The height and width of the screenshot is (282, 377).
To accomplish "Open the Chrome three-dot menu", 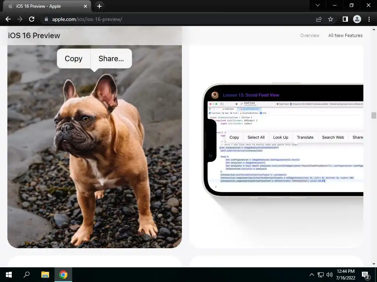I will [369, 19].
